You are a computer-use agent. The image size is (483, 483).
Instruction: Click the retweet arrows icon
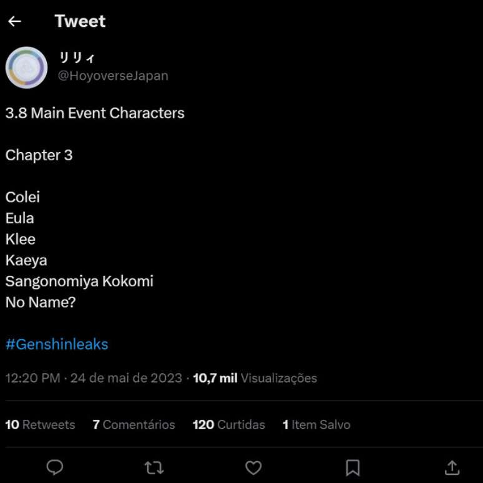pos(154,467)
